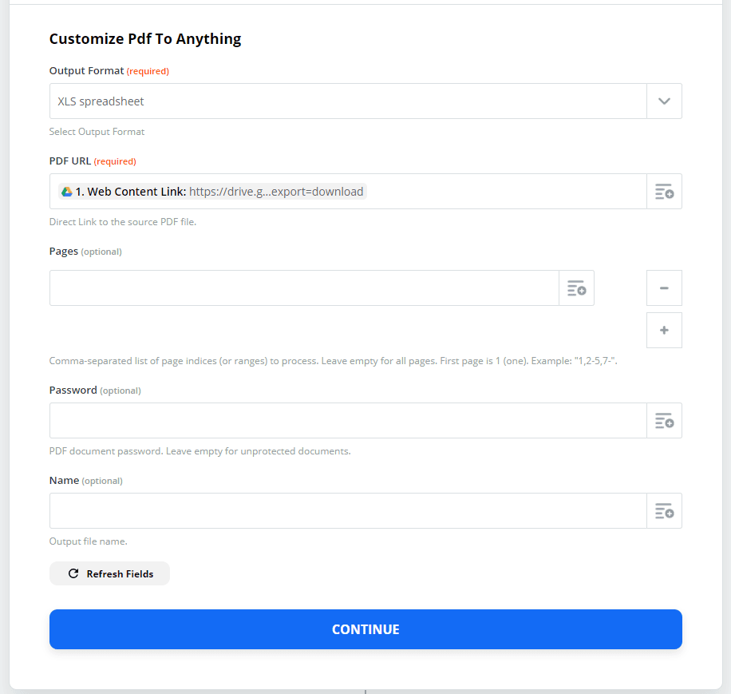Click the Customize Pdf To Anything heading
The height and width of the screenshot is (694, 731).
click(x=144, y=38)
